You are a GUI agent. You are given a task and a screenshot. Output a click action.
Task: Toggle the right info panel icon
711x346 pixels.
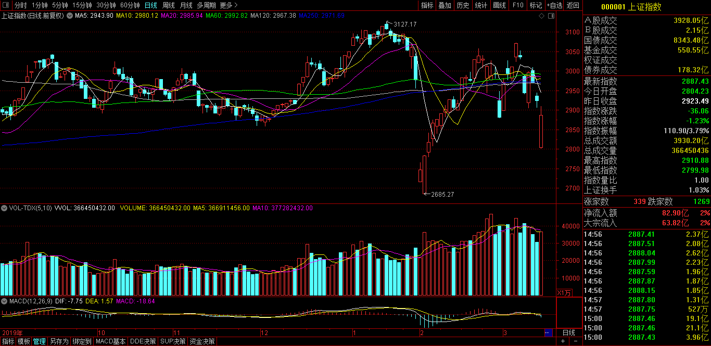(551, 16)
